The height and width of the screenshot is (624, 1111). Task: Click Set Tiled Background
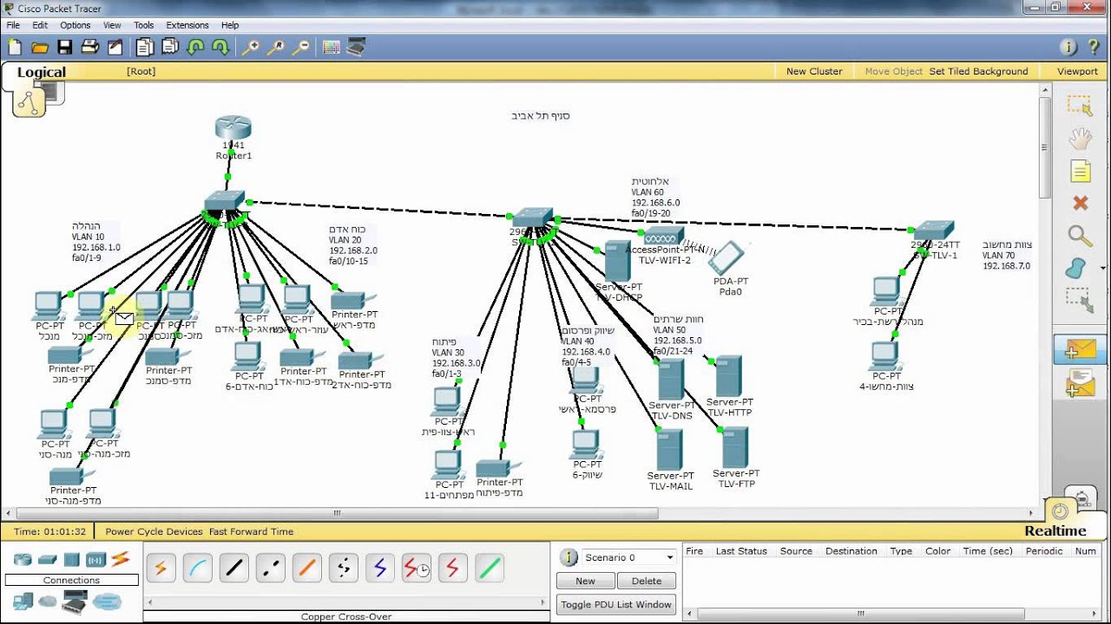tap(978, 71)
